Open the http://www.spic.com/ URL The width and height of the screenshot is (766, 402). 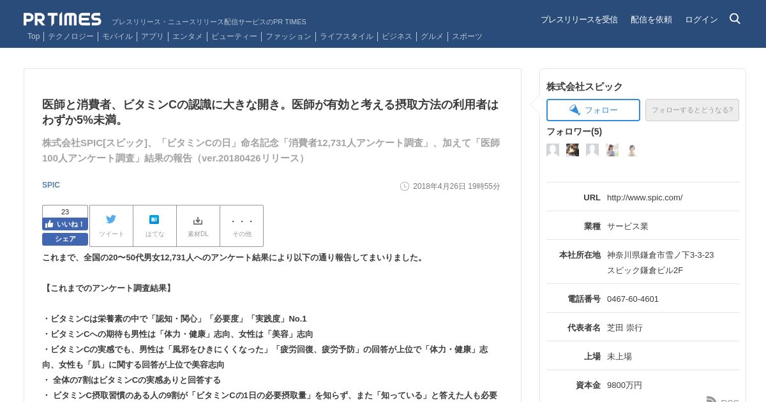(x=645, y=198)
